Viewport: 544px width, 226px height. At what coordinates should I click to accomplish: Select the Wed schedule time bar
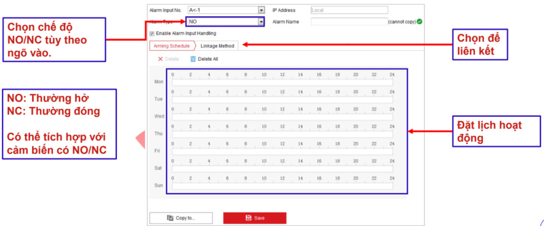(x=282, y=117)
